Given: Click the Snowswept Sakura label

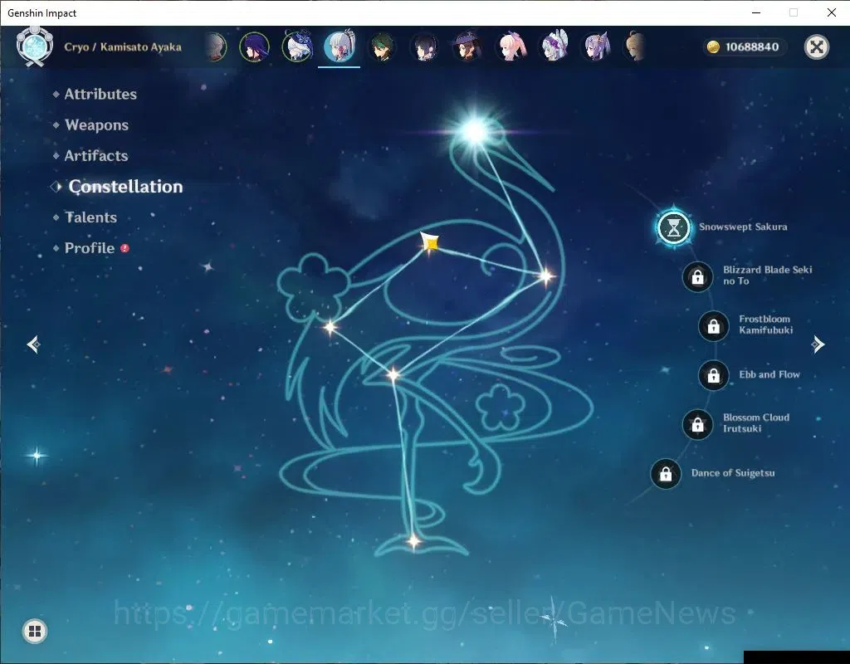Looking at the screenshot, I should (x=743, y=227).
